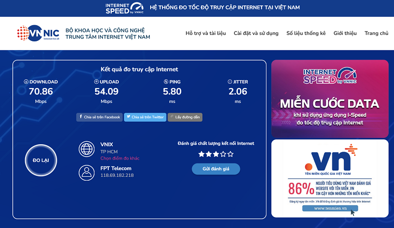Open the Cài đặt và sử dụng menu
The image size is (394, 228).
click(256, 33)
